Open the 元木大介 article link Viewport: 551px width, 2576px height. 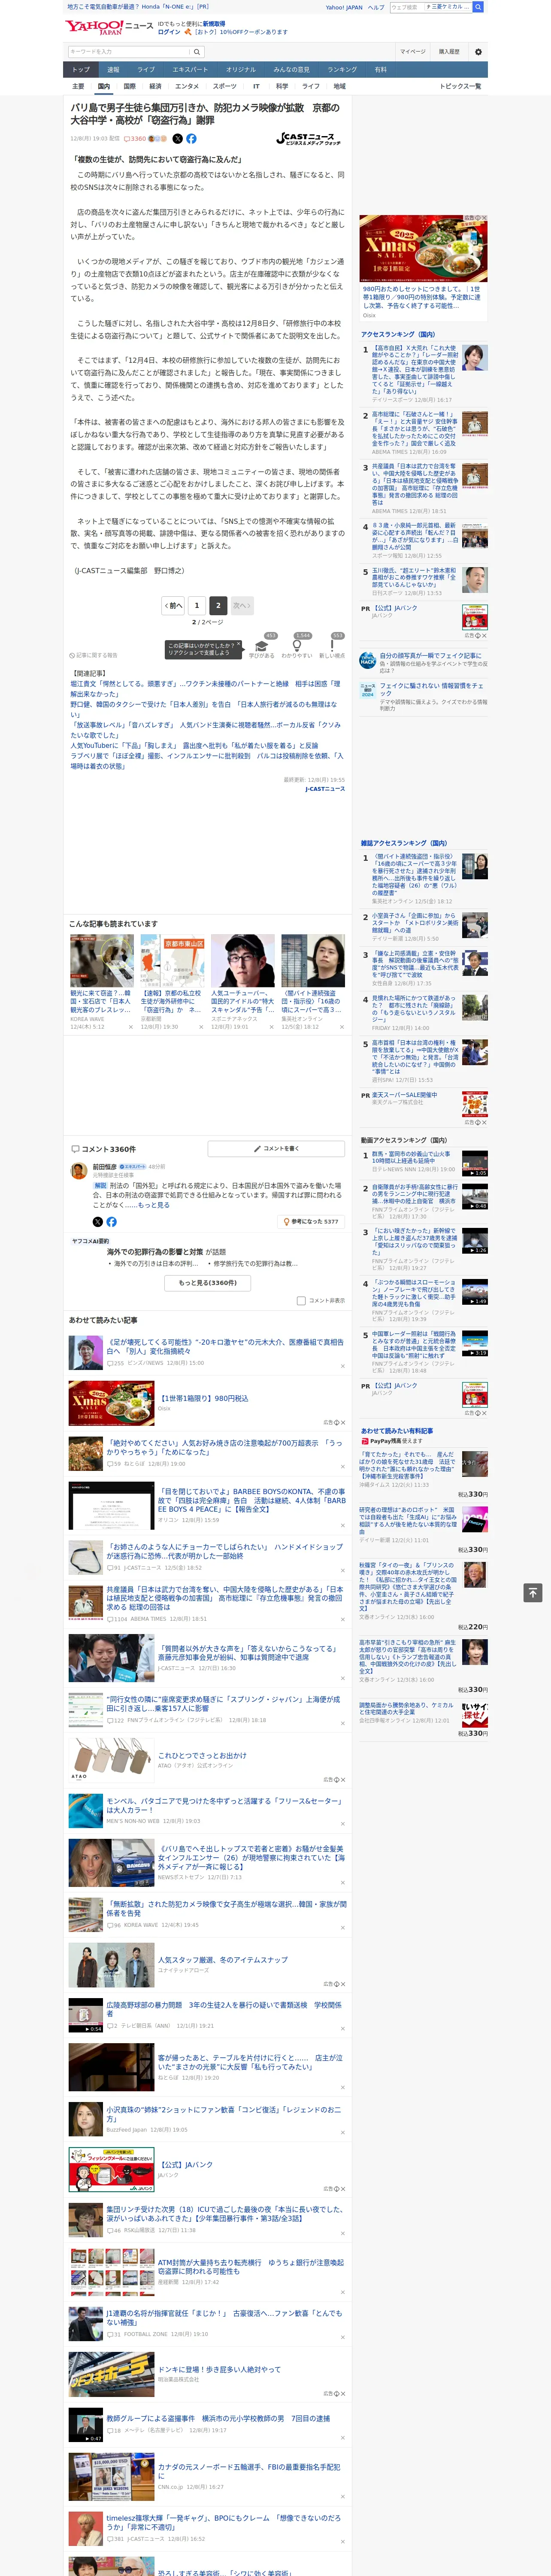pos(225,1347)
